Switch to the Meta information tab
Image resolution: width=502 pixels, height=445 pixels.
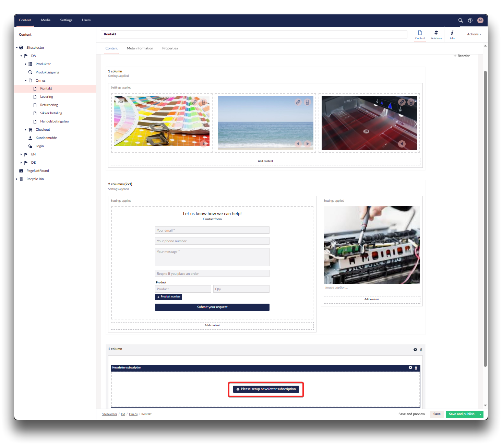coord(140,48)
